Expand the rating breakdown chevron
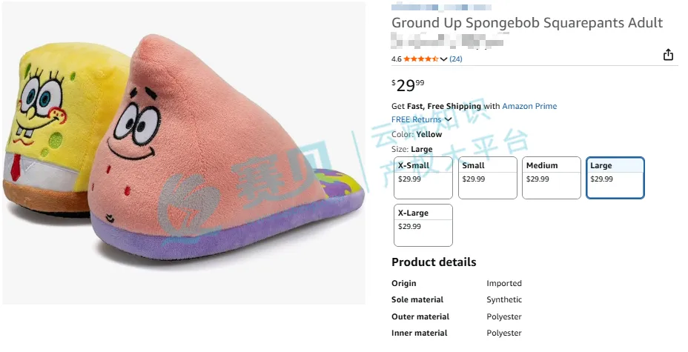688x352 pixels. coord(443,59)
